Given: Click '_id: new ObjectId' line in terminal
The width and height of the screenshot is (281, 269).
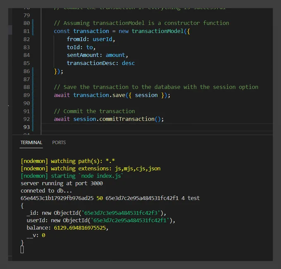Looking at the screenshot, I should click(x=96, y=213).
